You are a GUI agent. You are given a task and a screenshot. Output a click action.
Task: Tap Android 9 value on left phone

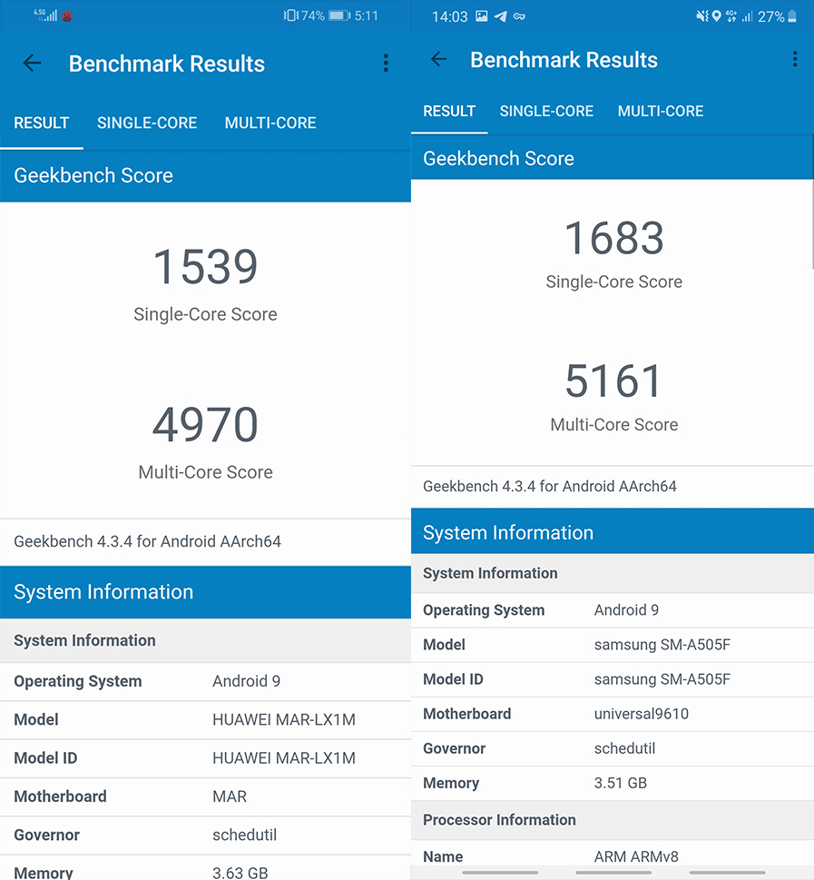pos(246,681)
